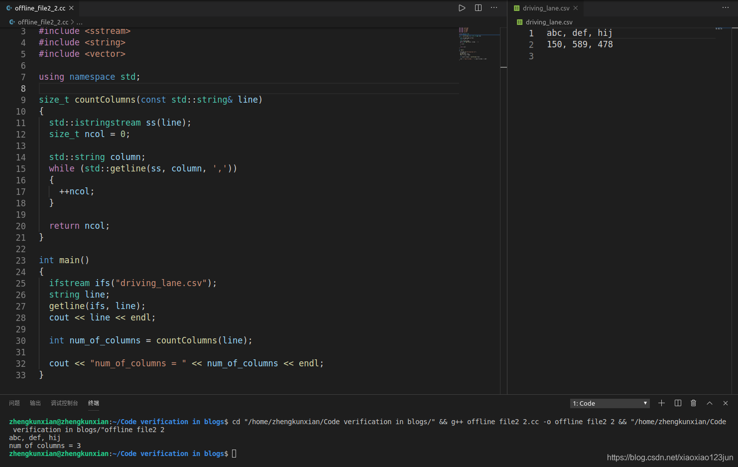Click the "driving_lane.csv" string literal
738x467 pixels.
click(x=161, y=283)
